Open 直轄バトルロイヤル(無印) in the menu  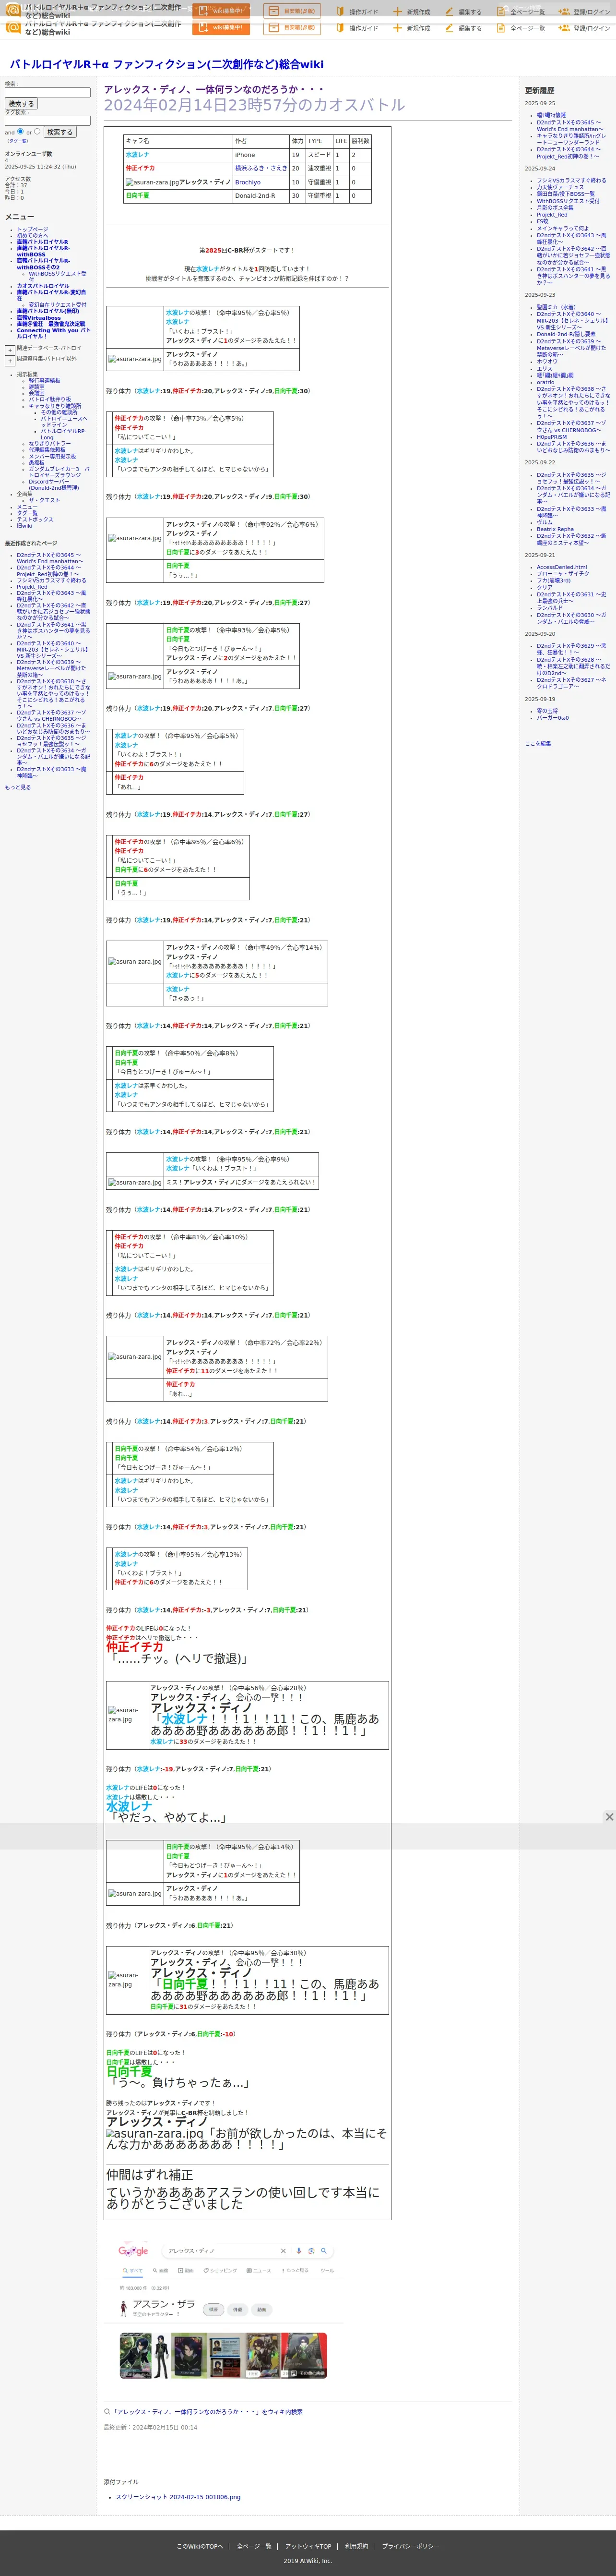pos(47,311)
